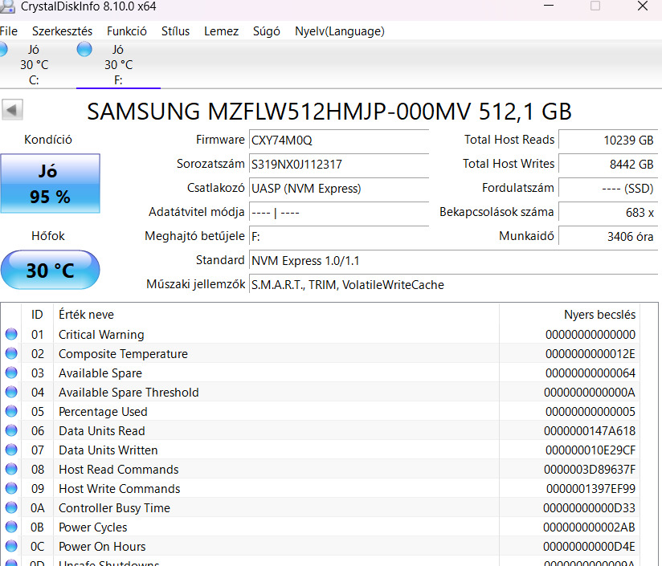
Task: Click status orb for Data Units Read row
Action: pyautogui.click(x=11, y=430)
